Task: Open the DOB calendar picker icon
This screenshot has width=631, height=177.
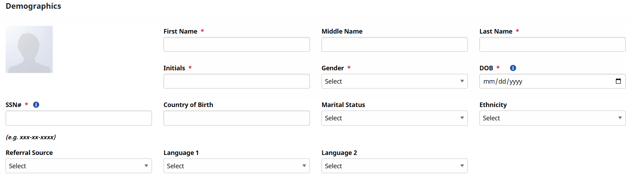Action: 618,81
